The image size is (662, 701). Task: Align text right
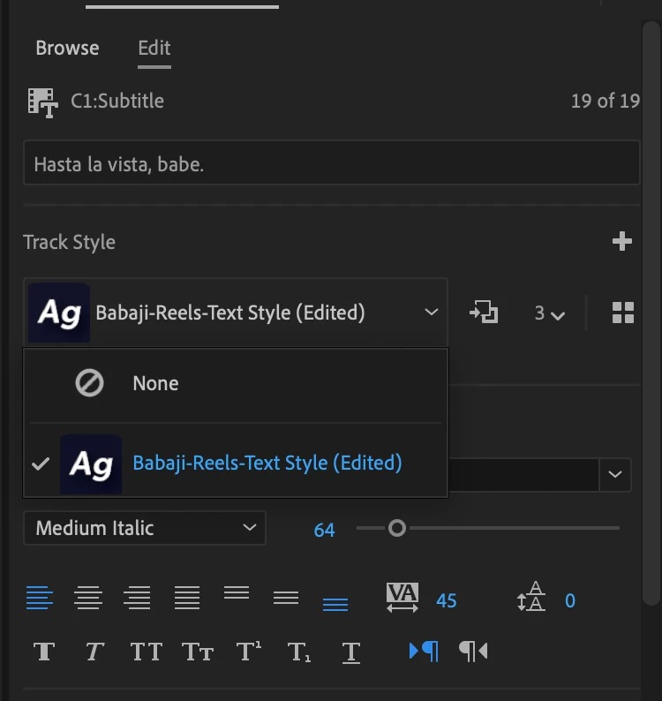pyautogui.click(x=138, y=599)
